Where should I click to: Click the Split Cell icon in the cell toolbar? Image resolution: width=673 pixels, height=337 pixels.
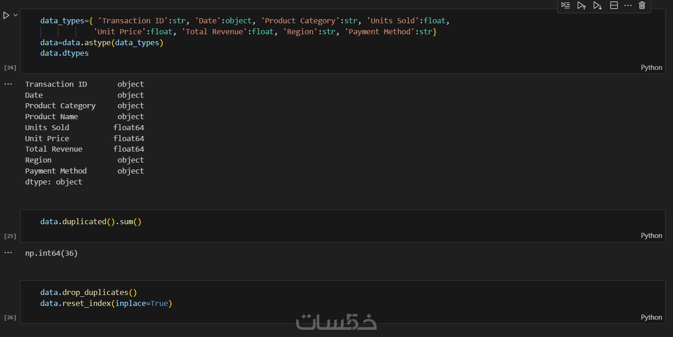click(614, 5)
